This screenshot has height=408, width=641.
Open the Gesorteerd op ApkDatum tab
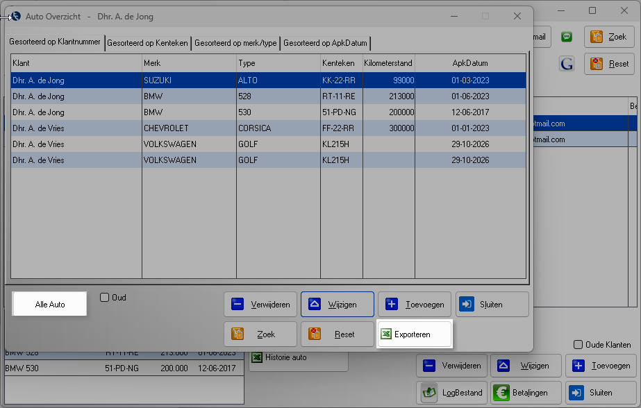click(325, 43)
